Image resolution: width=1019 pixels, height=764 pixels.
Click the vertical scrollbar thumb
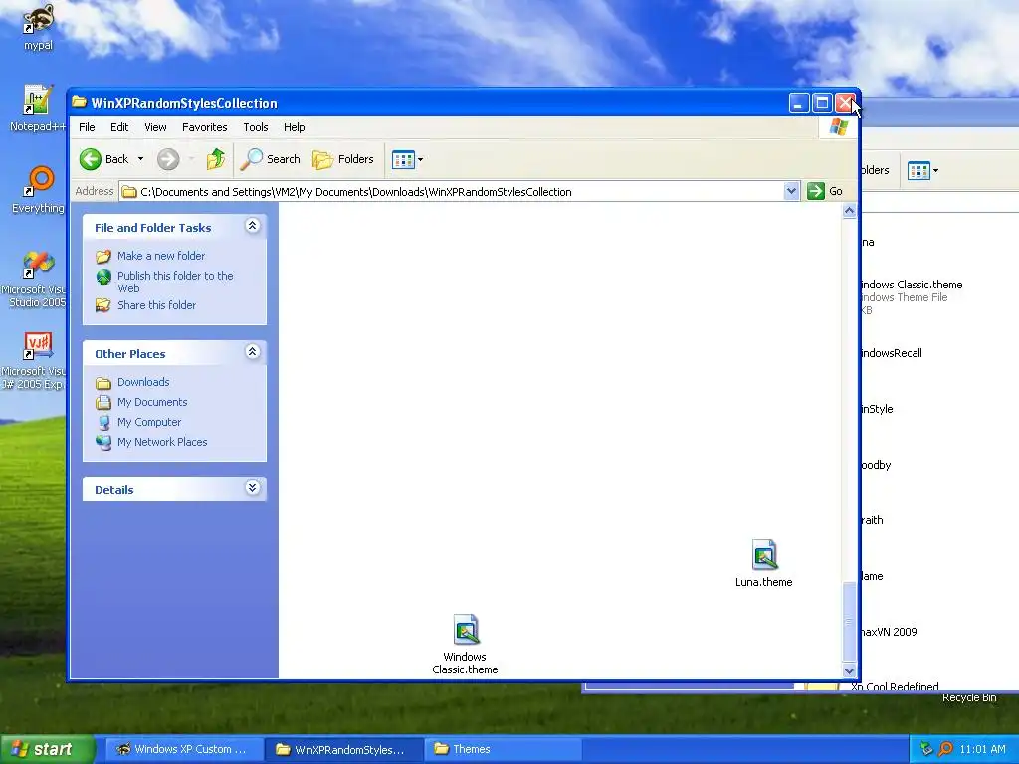(x=849, y=622)
